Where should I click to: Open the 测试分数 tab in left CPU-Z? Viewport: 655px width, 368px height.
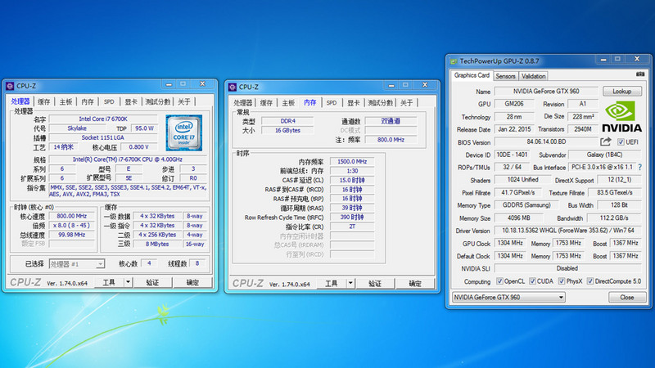click(158, 101)
